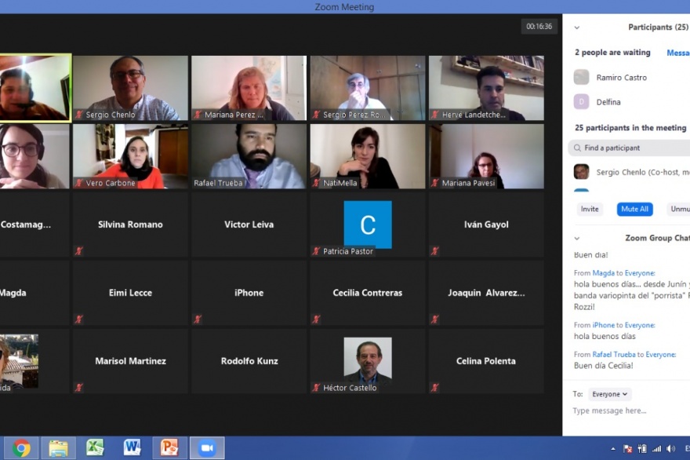Select Mariana Perez's video tile
The image size is (690, 460).
[249, 88]
